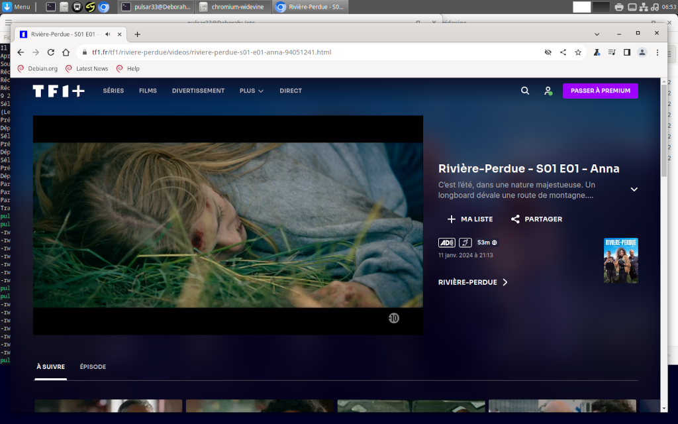Expand the episode description with the chevron
This screenshot has width=678, height=424.
coord(634,189)
